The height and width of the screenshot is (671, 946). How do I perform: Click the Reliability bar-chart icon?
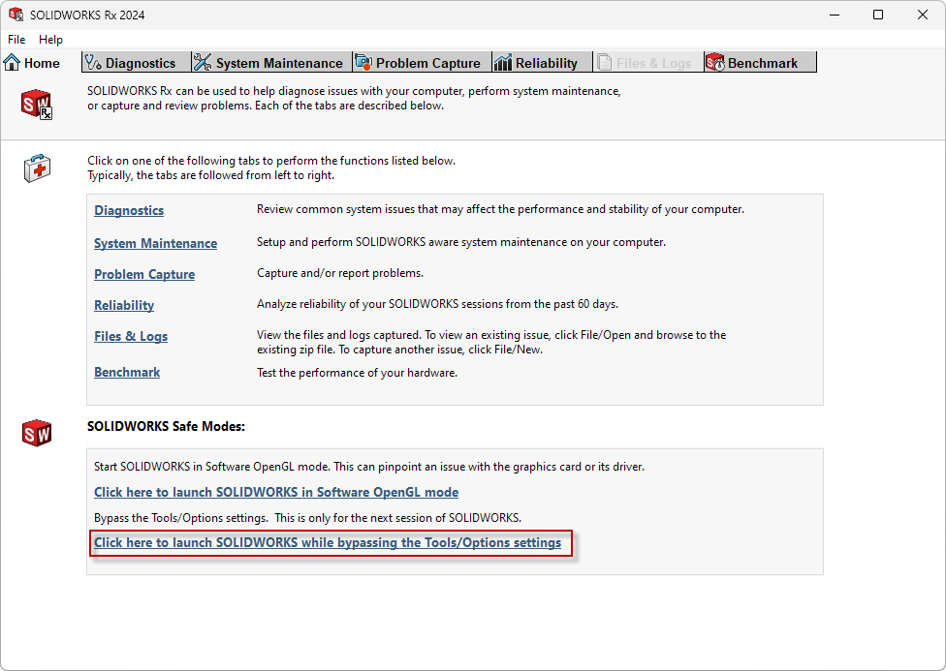pyautogui.click(x=505, y=62)
